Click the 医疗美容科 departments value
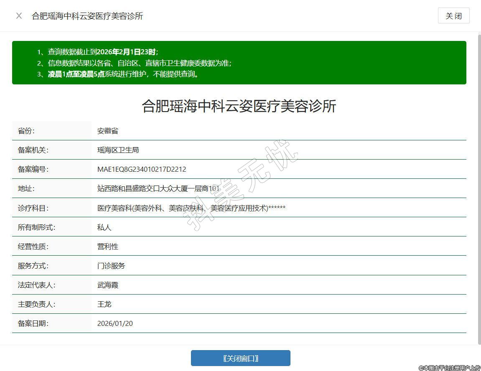The height and width of the screenshot is (371, 481). 191,208
